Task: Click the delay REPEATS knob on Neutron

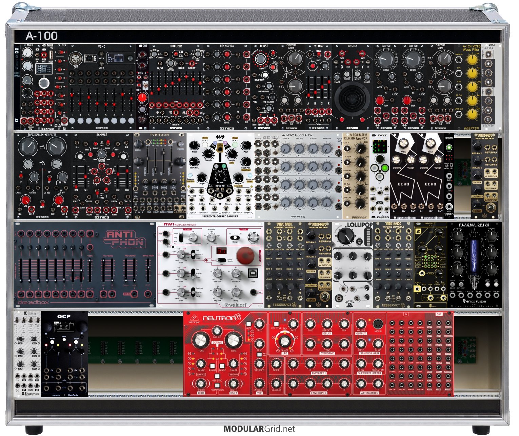Action: click(327, 324)
